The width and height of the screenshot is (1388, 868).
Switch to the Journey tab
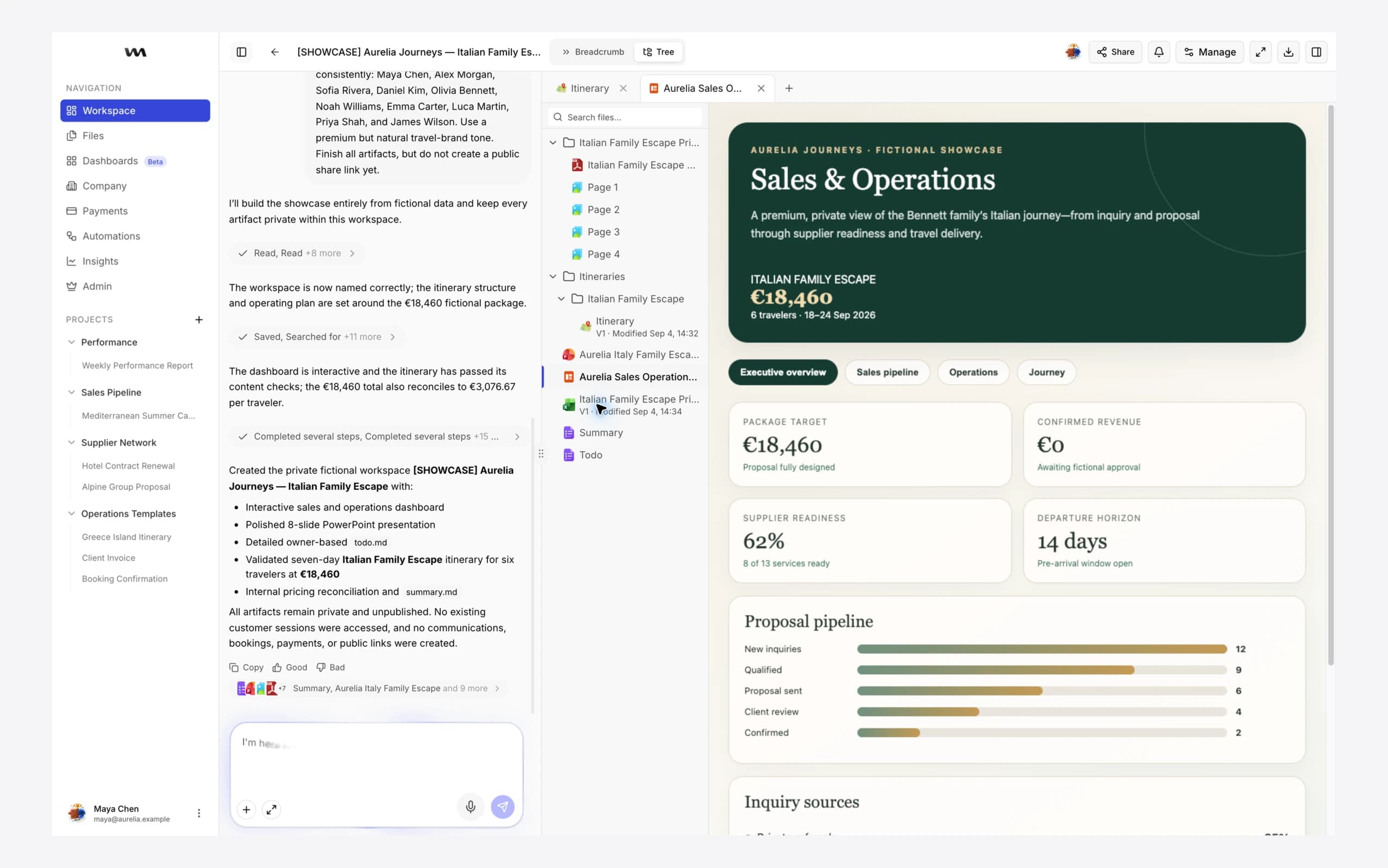coord(1046,373)
